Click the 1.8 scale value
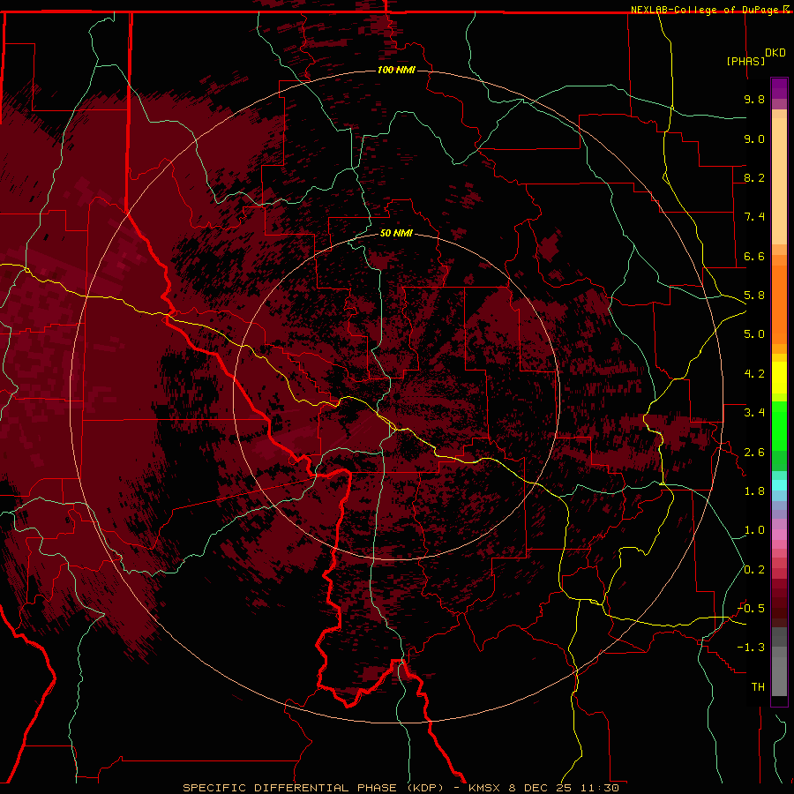 tap(754, 491)
